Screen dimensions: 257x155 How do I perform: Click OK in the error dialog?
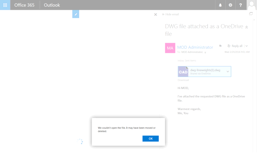pos(151,139)
